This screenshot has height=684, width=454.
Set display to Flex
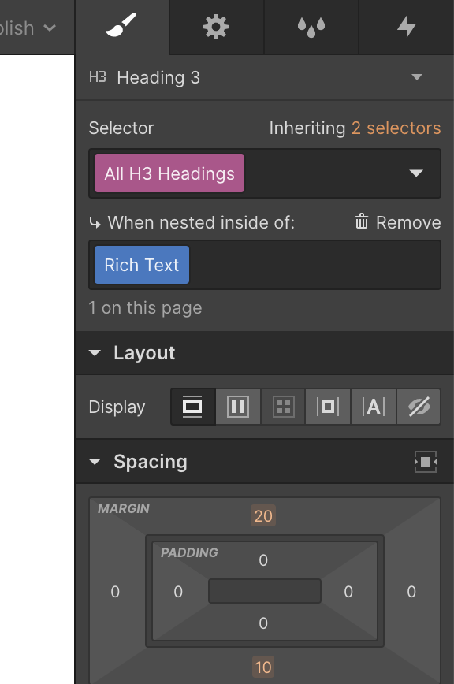237,407
